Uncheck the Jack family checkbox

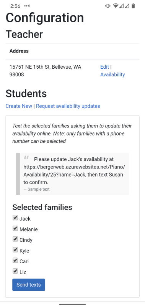pyautogui.click(x=15, y=218)
